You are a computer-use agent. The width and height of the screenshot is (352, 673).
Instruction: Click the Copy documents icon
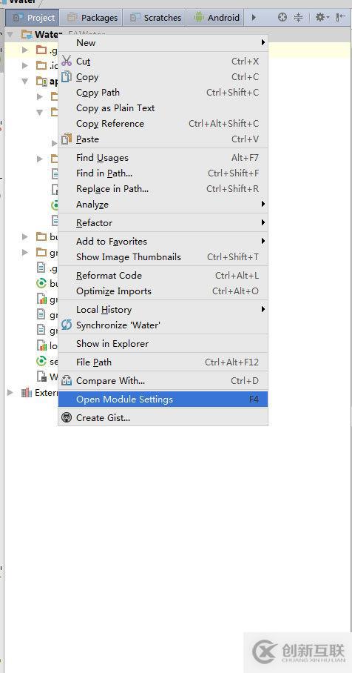click(67, 77)
